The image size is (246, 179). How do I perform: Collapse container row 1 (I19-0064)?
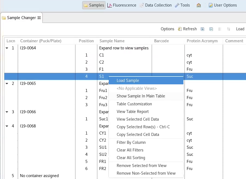(7, 48)
